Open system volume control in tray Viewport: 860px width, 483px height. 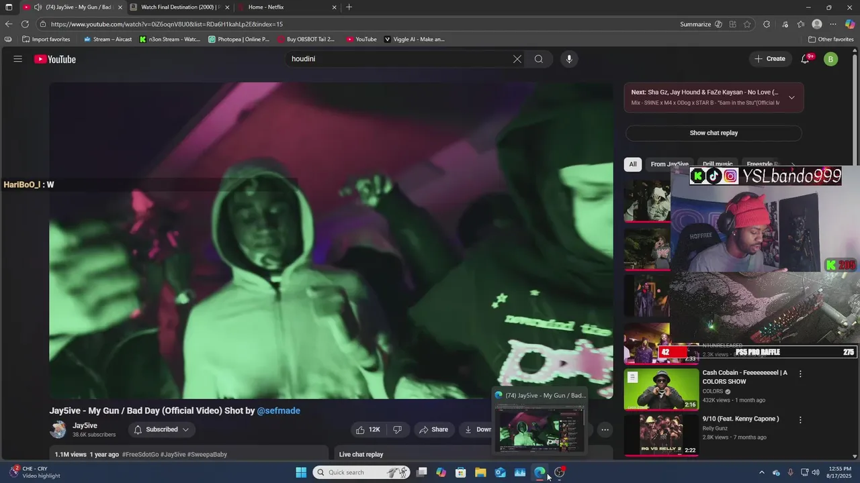[816, 472]
